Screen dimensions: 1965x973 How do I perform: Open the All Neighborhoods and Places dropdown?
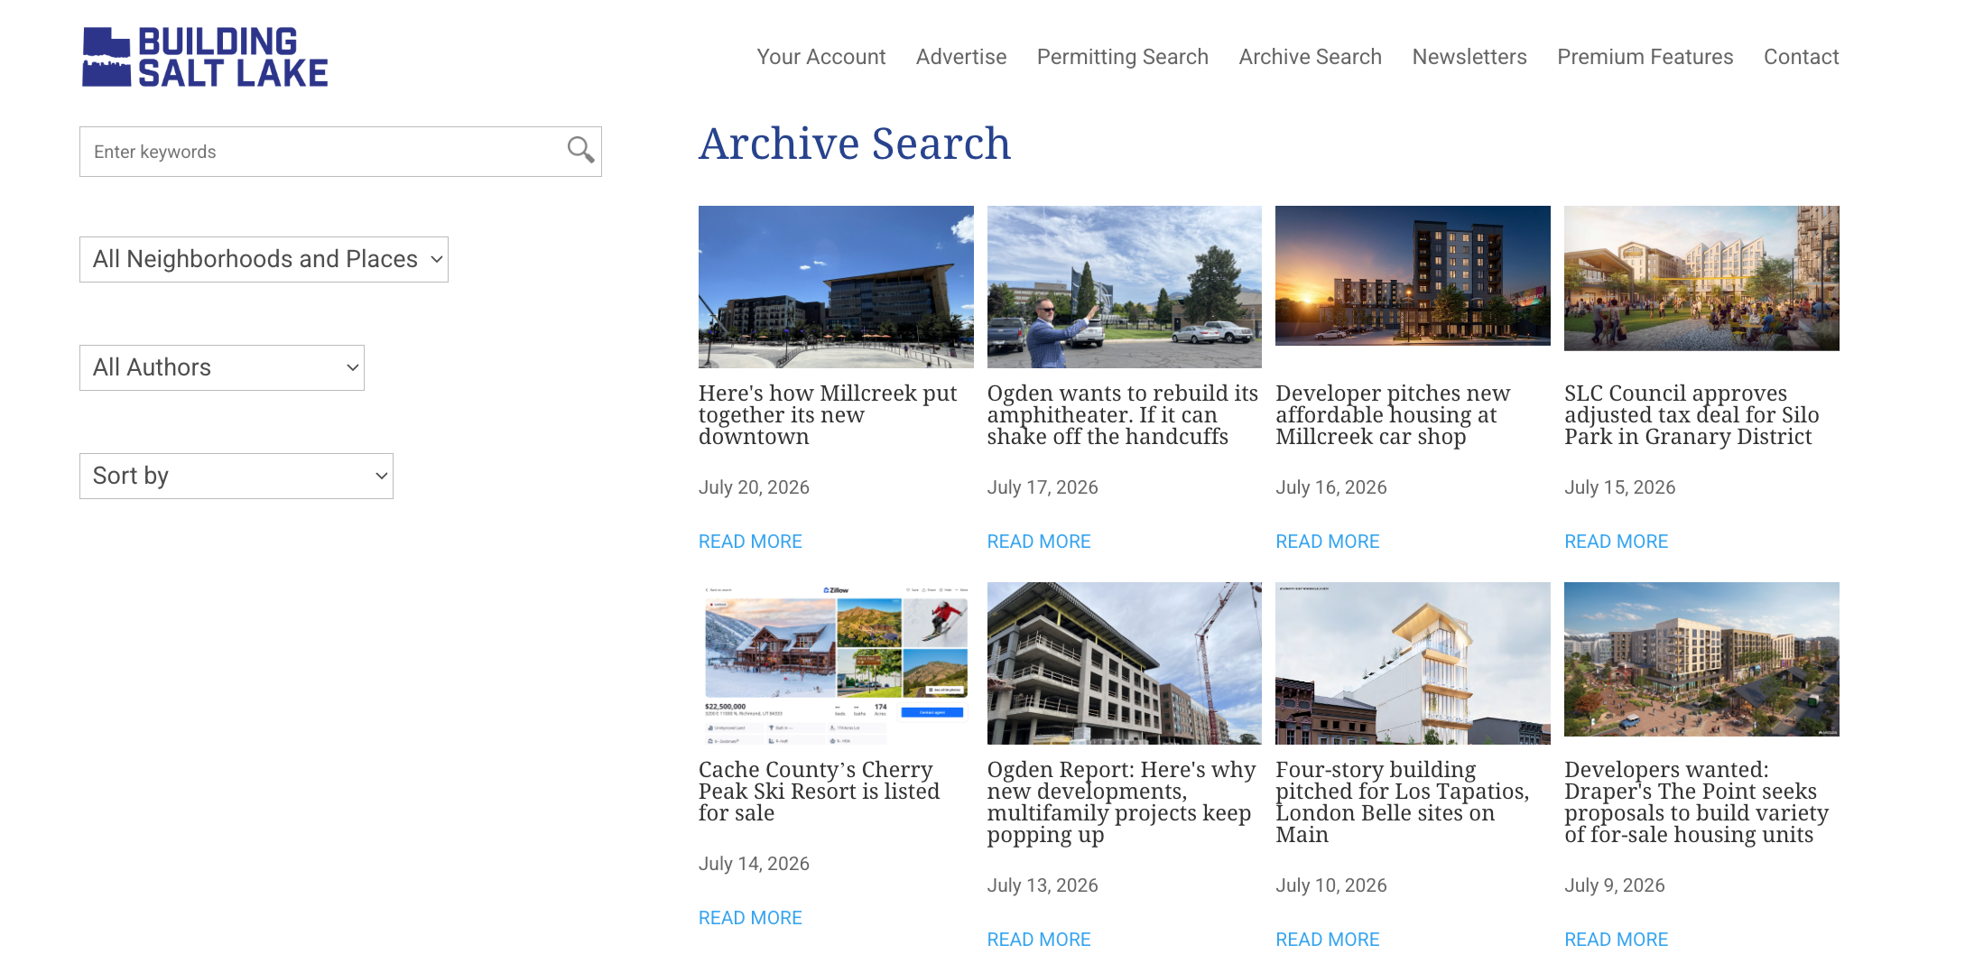click(x=264, y=259)
